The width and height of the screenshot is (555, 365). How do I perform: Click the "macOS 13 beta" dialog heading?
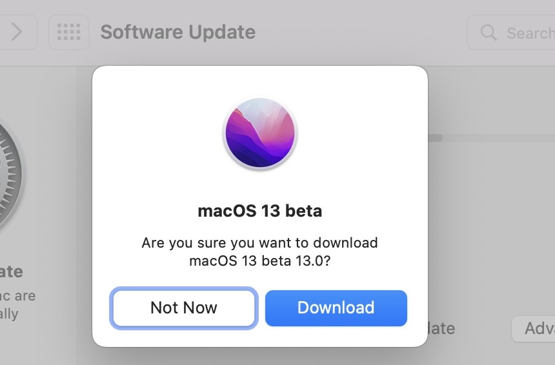[259, 211]
